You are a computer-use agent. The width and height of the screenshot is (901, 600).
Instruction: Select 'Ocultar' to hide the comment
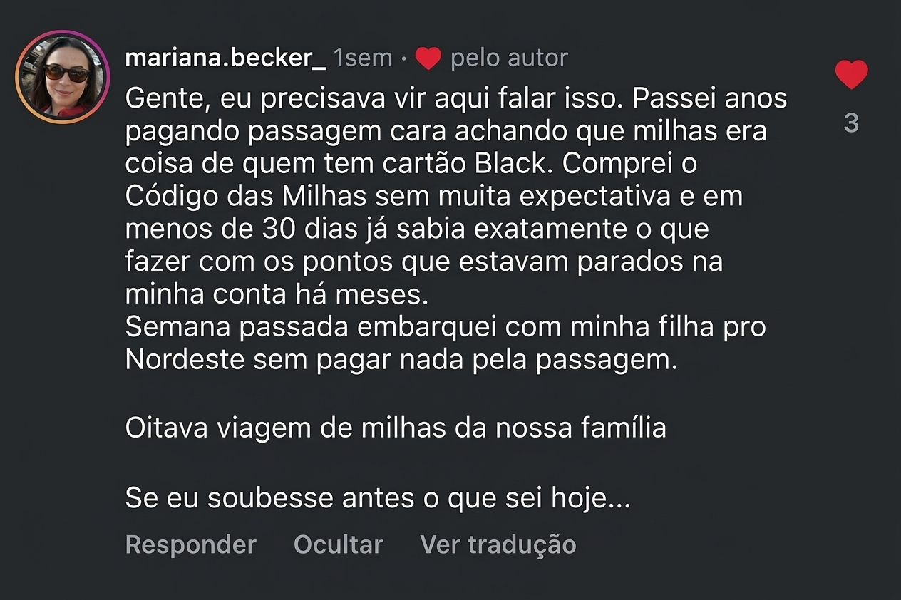tap(338, 544)
